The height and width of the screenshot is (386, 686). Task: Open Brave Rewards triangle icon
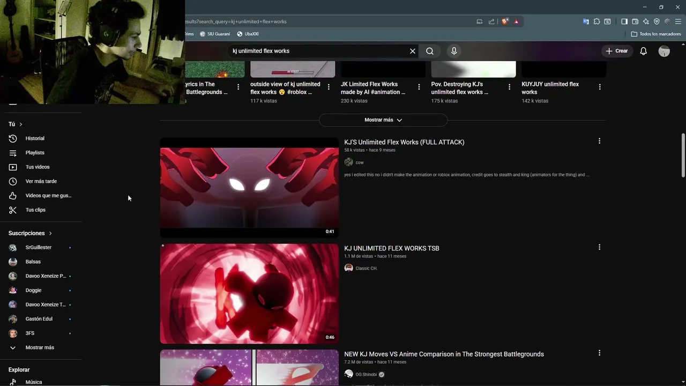[516, 21]
